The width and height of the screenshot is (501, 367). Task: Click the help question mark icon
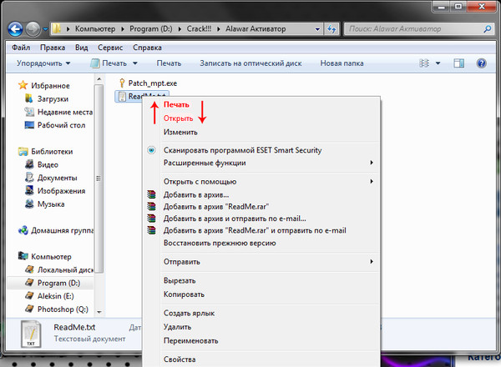coord(482,63)
